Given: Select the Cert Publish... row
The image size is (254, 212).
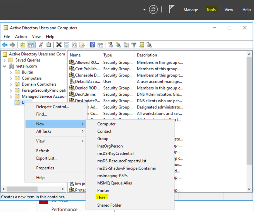Looking at the screenshot, I should point(126,69).
